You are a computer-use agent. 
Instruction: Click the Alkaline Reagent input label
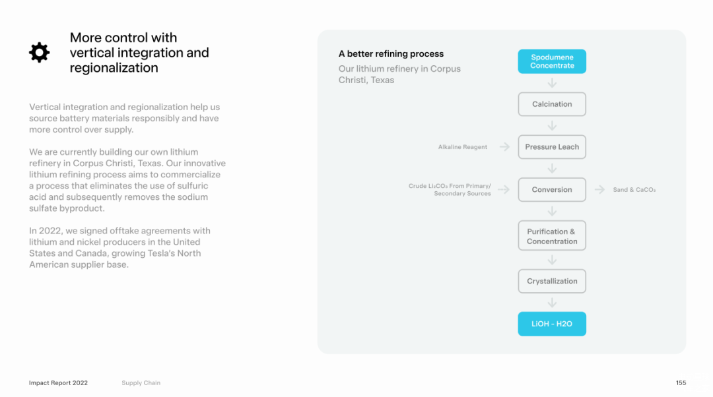(463, 147)
